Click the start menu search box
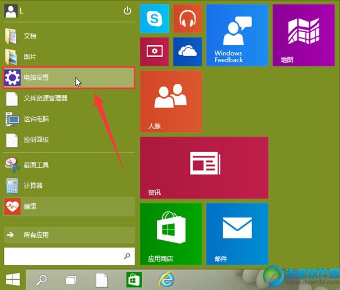Viewport: 340px width, 290px height. point(69,256)
